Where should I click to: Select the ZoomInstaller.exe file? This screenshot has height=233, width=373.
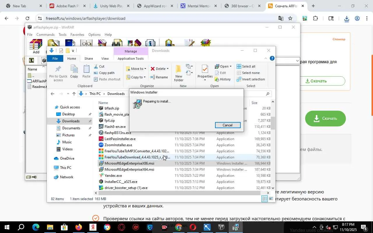pyautogui.click(x=118, y=145)
